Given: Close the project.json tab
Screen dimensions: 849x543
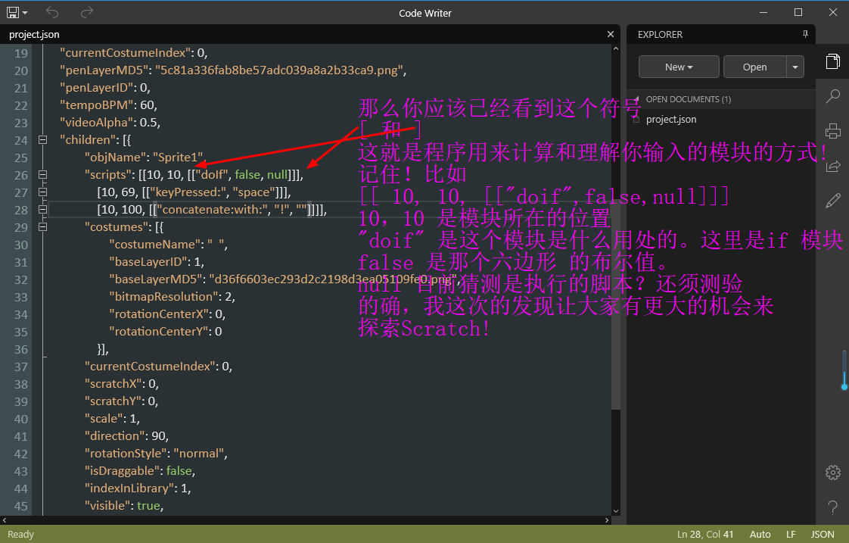Looking at the screenshot, I should pos(611,34).
